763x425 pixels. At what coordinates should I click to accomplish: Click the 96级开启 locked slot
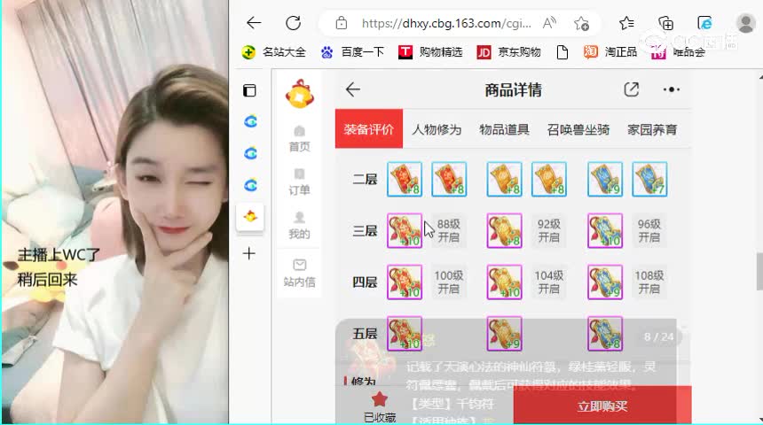[649, 231]
